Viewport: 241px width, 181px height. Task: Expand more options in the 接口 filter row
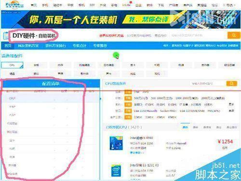pyautogui.click(x=231, y=111)
